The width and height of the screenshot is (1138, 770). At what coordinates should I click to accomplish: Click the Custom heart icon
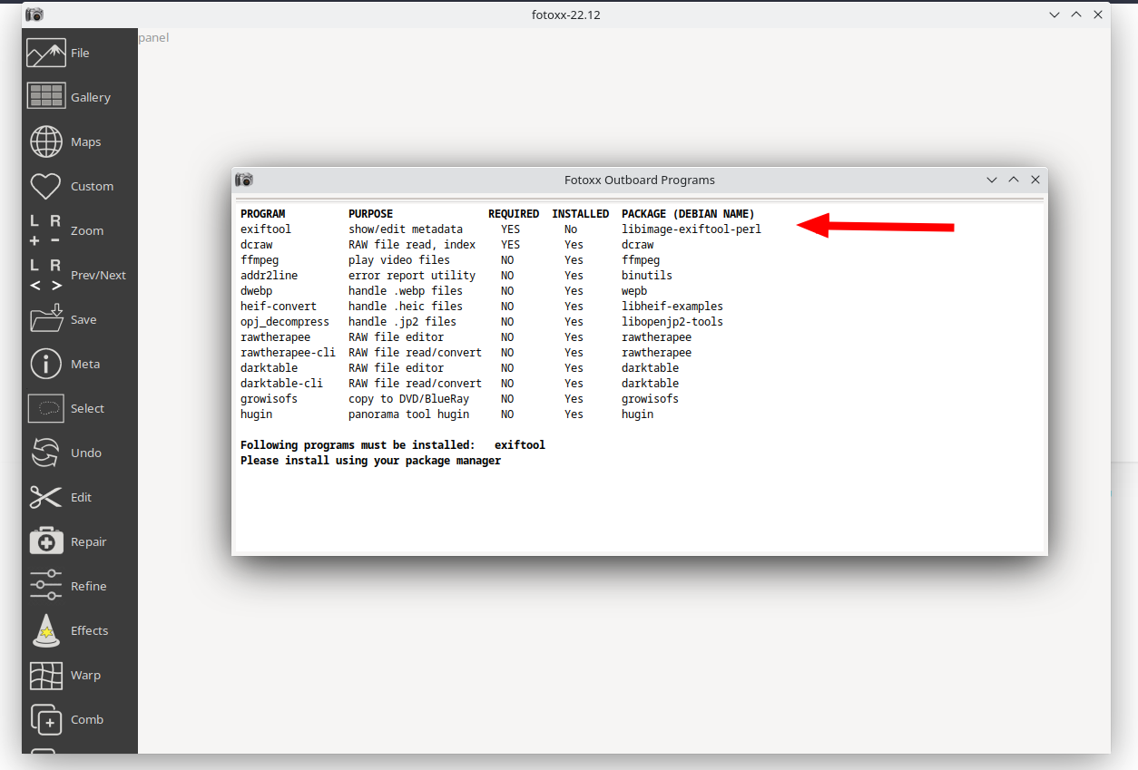(45, 186)
